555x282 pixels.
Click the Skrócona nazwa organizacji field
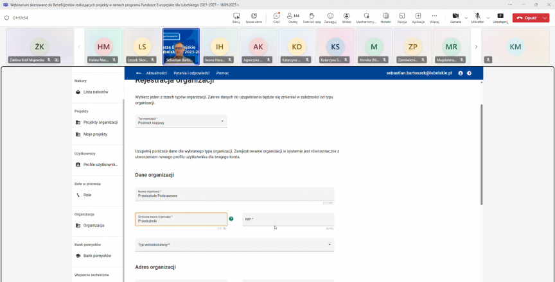(x=181, y=219)
